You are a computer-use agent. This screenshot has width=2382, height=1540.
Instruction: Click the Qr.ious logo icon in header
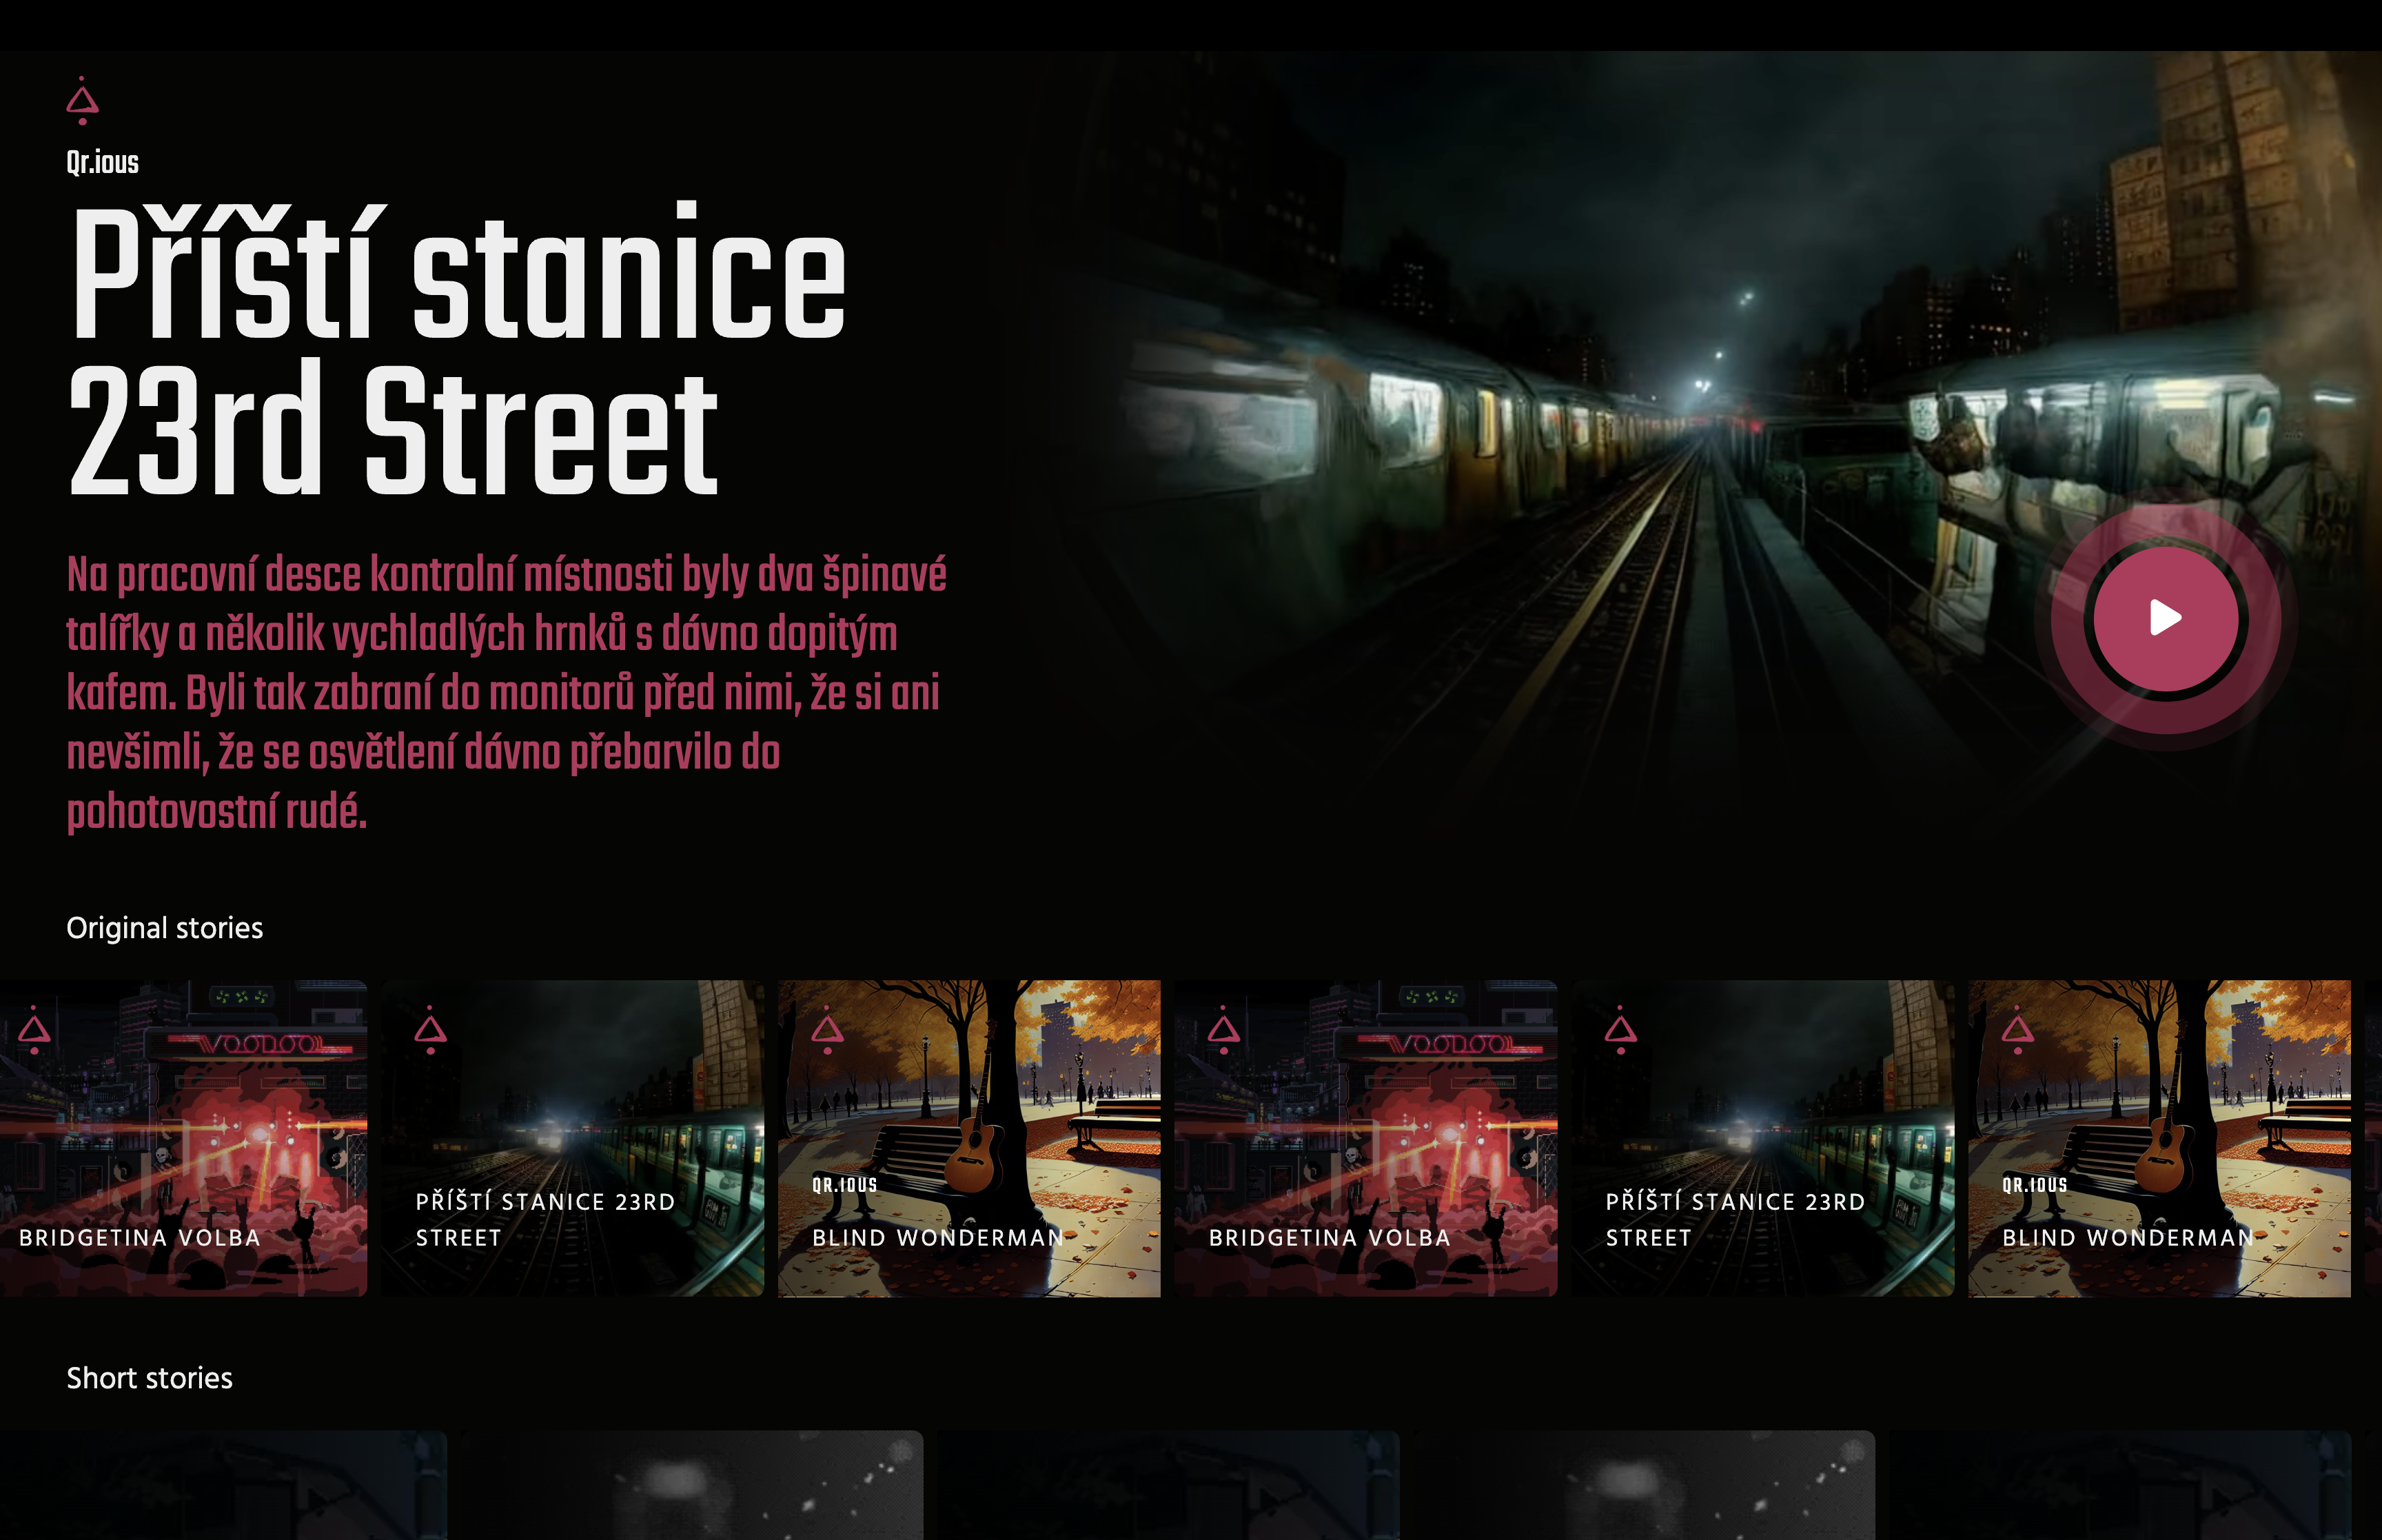82,101
